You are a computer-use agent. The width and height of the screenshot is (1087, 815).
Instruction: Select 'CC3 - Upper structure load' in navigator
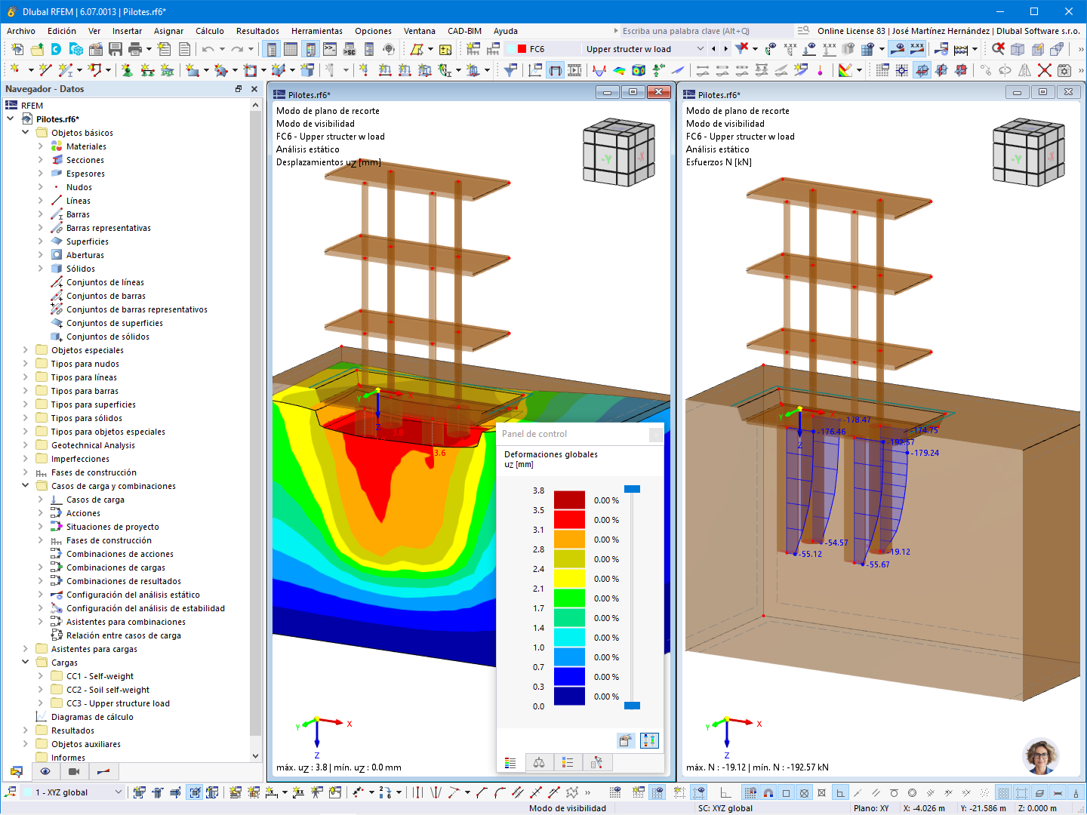coord(118,703)
